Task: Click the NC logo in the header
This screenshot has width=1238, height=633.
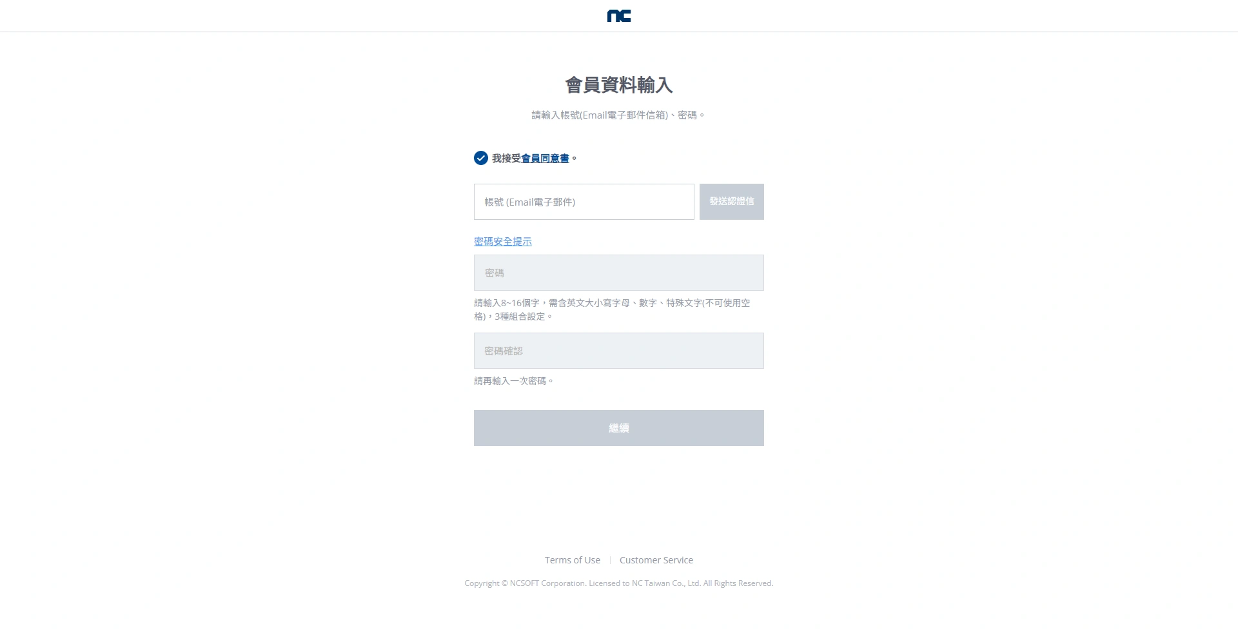Action: [x=619, y=16]
